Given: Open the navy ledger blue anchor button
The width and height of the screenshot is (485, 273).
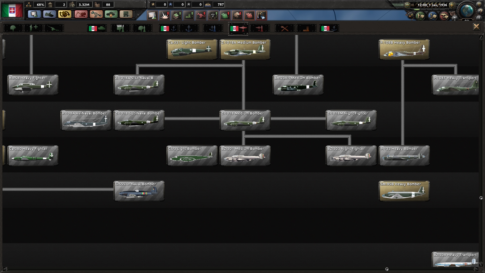Looking at the screenshot, I should (x=432, y=16).
